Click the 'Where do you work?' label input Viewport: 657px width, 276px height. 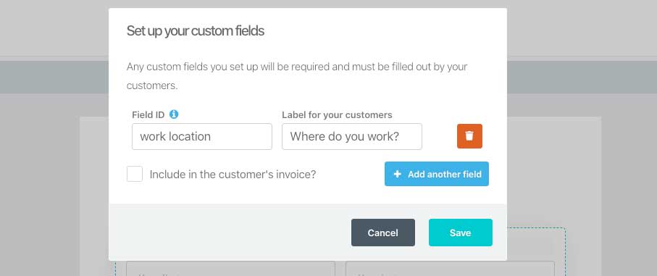pyautogui.click(x=352, y=136)
